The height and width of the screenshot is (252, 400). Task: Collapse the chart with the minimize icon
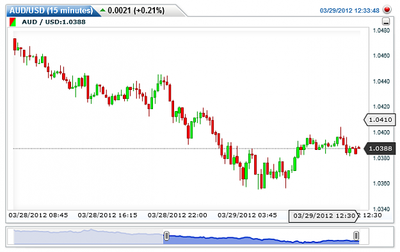(386, 21)
